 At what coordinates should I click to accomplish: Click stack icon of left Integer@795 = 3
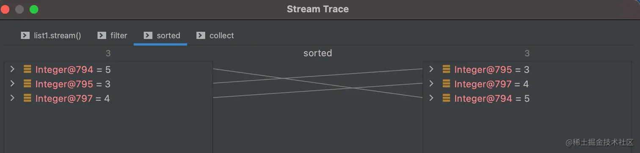[28, 84]
